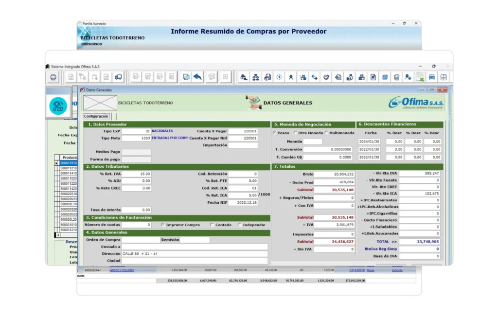The image size is (498, 319).
Task: Click the first greyed document icon after the printer
Action: pos(71,77)
